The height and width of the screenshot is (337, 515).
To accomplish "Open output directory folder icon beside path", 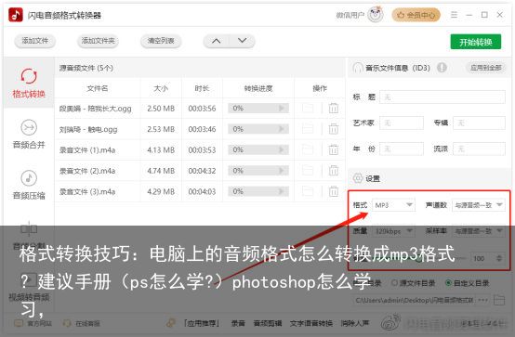I will coord(499,300).
